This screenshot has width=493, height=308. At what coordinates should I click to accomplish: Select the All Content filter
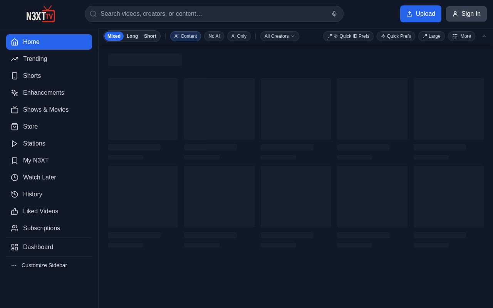(186, 36)
